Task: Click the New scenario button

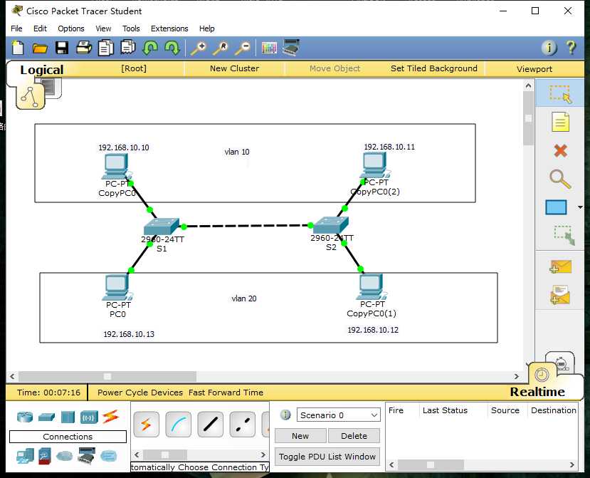Action: coord(300,436)
